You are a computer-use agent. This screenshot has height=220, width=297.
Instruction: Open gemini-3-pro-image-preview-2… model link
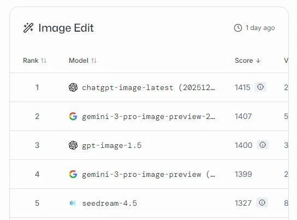[148, 116]
